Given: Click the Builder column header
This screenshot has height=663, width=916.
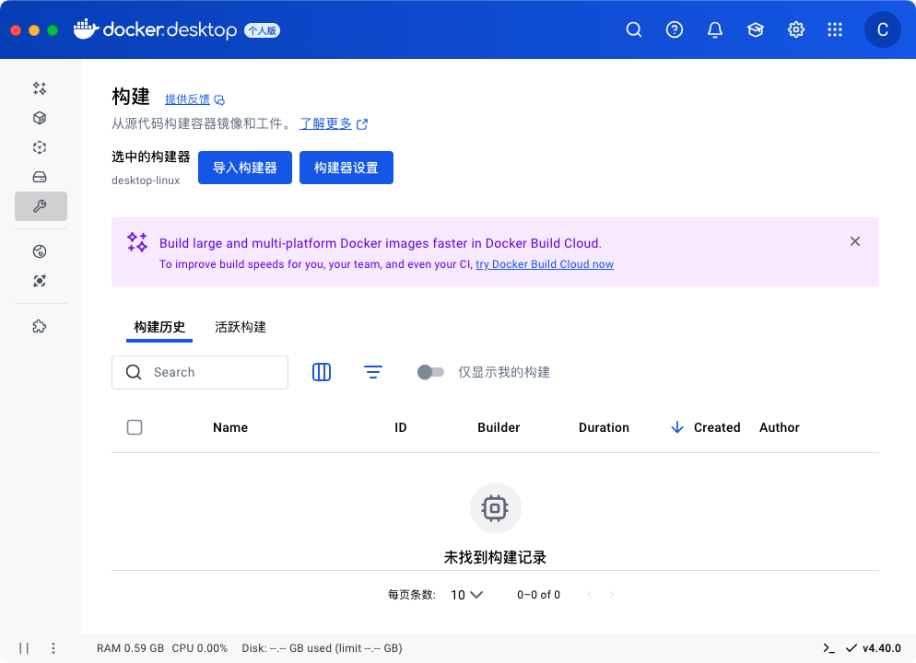Looking at the screenshot, I should click(499, 427).
